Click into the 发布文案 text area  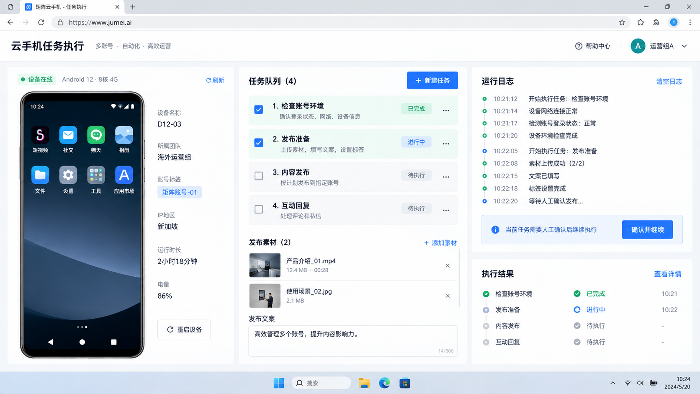353,341
